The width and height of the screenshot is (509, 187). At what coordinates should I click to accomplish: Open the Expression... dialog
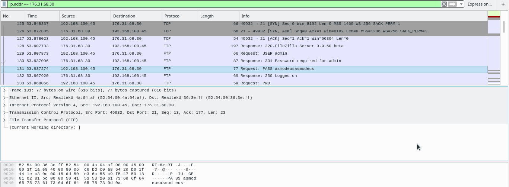pos(479,4)
